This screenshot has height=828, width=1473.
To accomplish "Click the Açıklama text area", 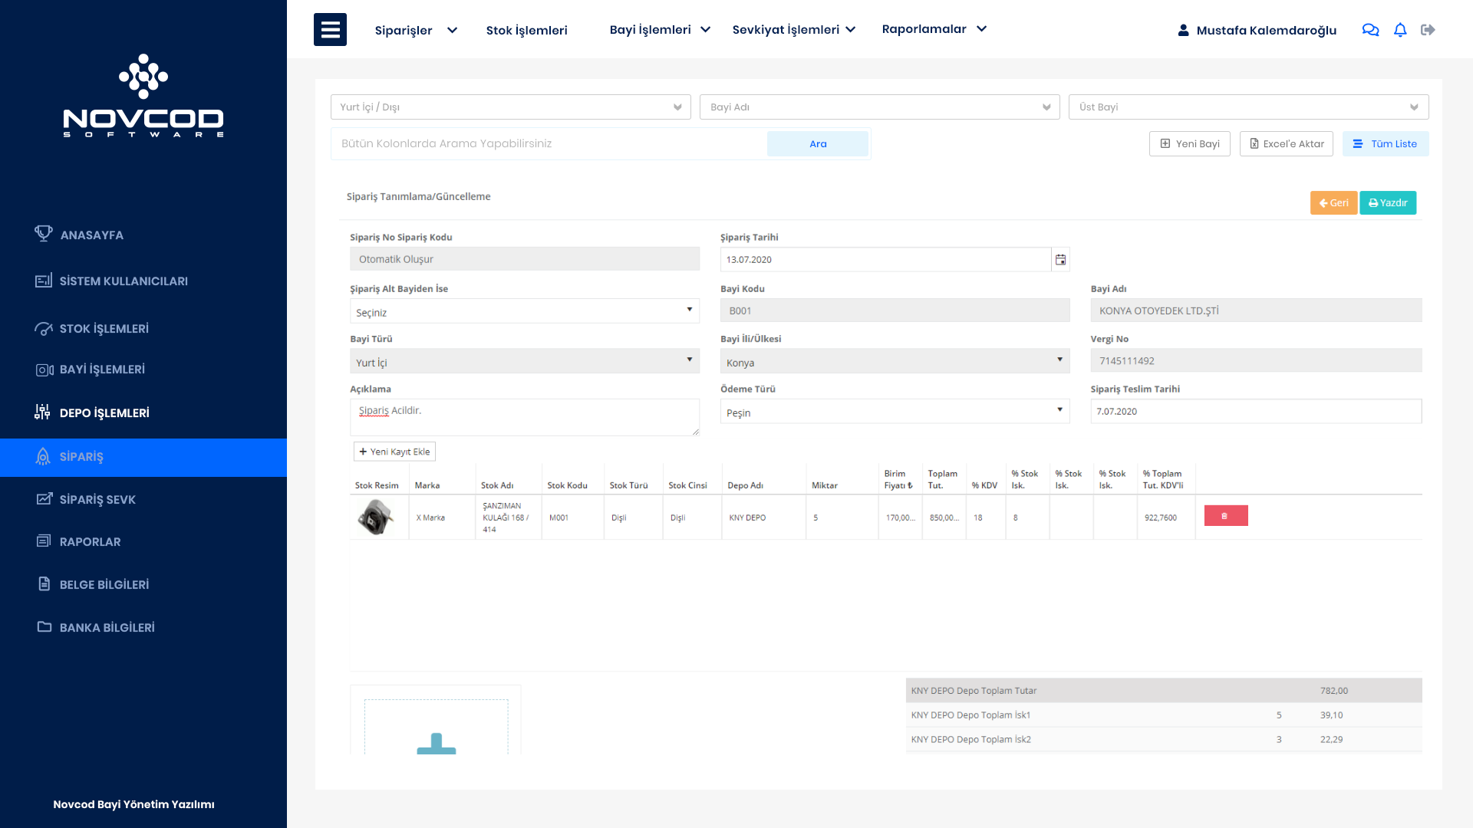I will point(525,417).
